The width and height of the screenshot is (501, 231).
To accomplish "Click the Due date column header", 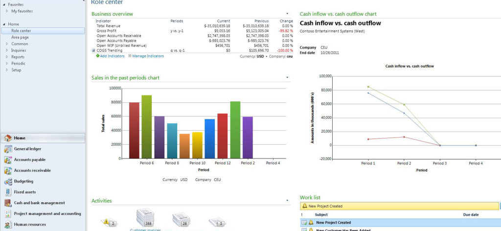I will [x=471, y=214].
